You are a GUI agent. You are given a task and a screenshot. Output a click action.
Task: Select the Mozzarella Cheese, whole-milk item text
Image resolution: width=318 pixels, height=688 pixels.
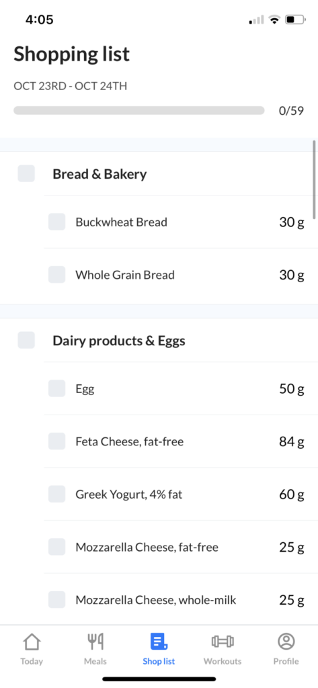point(156,600)
